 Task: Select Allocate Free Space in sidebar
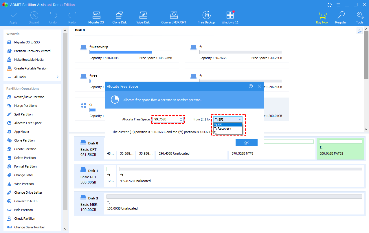pyautogui.click(x=28, y=123)
